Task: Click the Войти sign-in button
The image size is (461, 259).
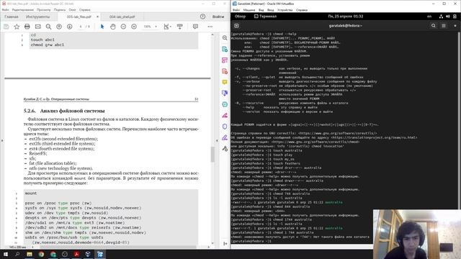Action: coord(218,17)
